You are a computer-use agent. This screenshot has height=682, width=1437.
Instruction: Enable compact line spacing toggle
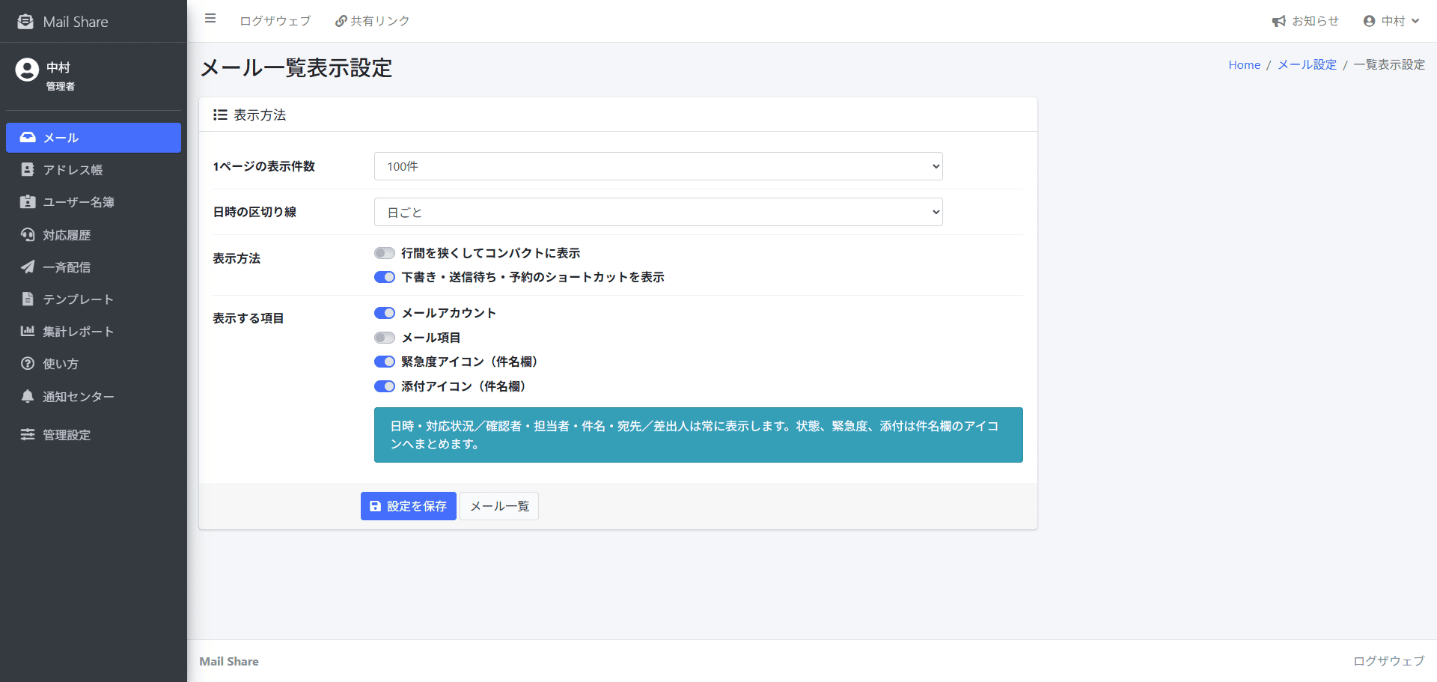pyautogui.click(x=385, y=254)
